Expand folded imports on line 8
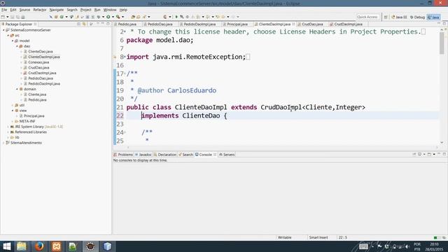Viewport: 448px width, 252px height. [x=125, y=57]
